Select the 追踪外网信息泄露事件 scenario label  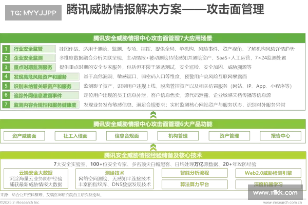point(45,95)
